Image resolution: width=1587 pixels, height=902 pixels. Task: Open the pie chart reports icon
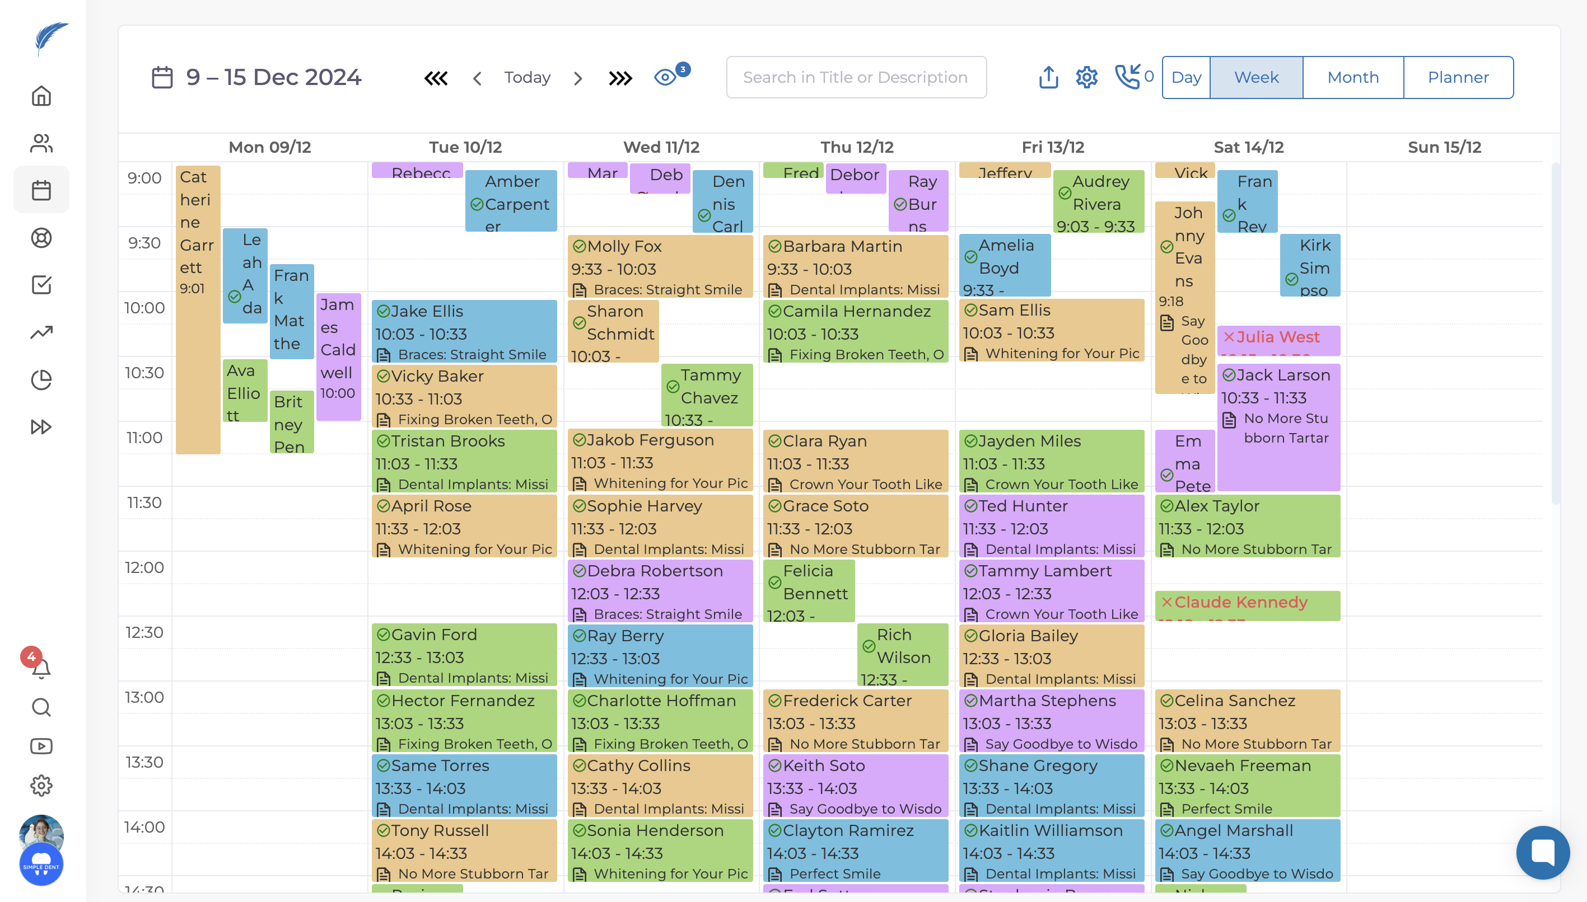click(41, 380)
